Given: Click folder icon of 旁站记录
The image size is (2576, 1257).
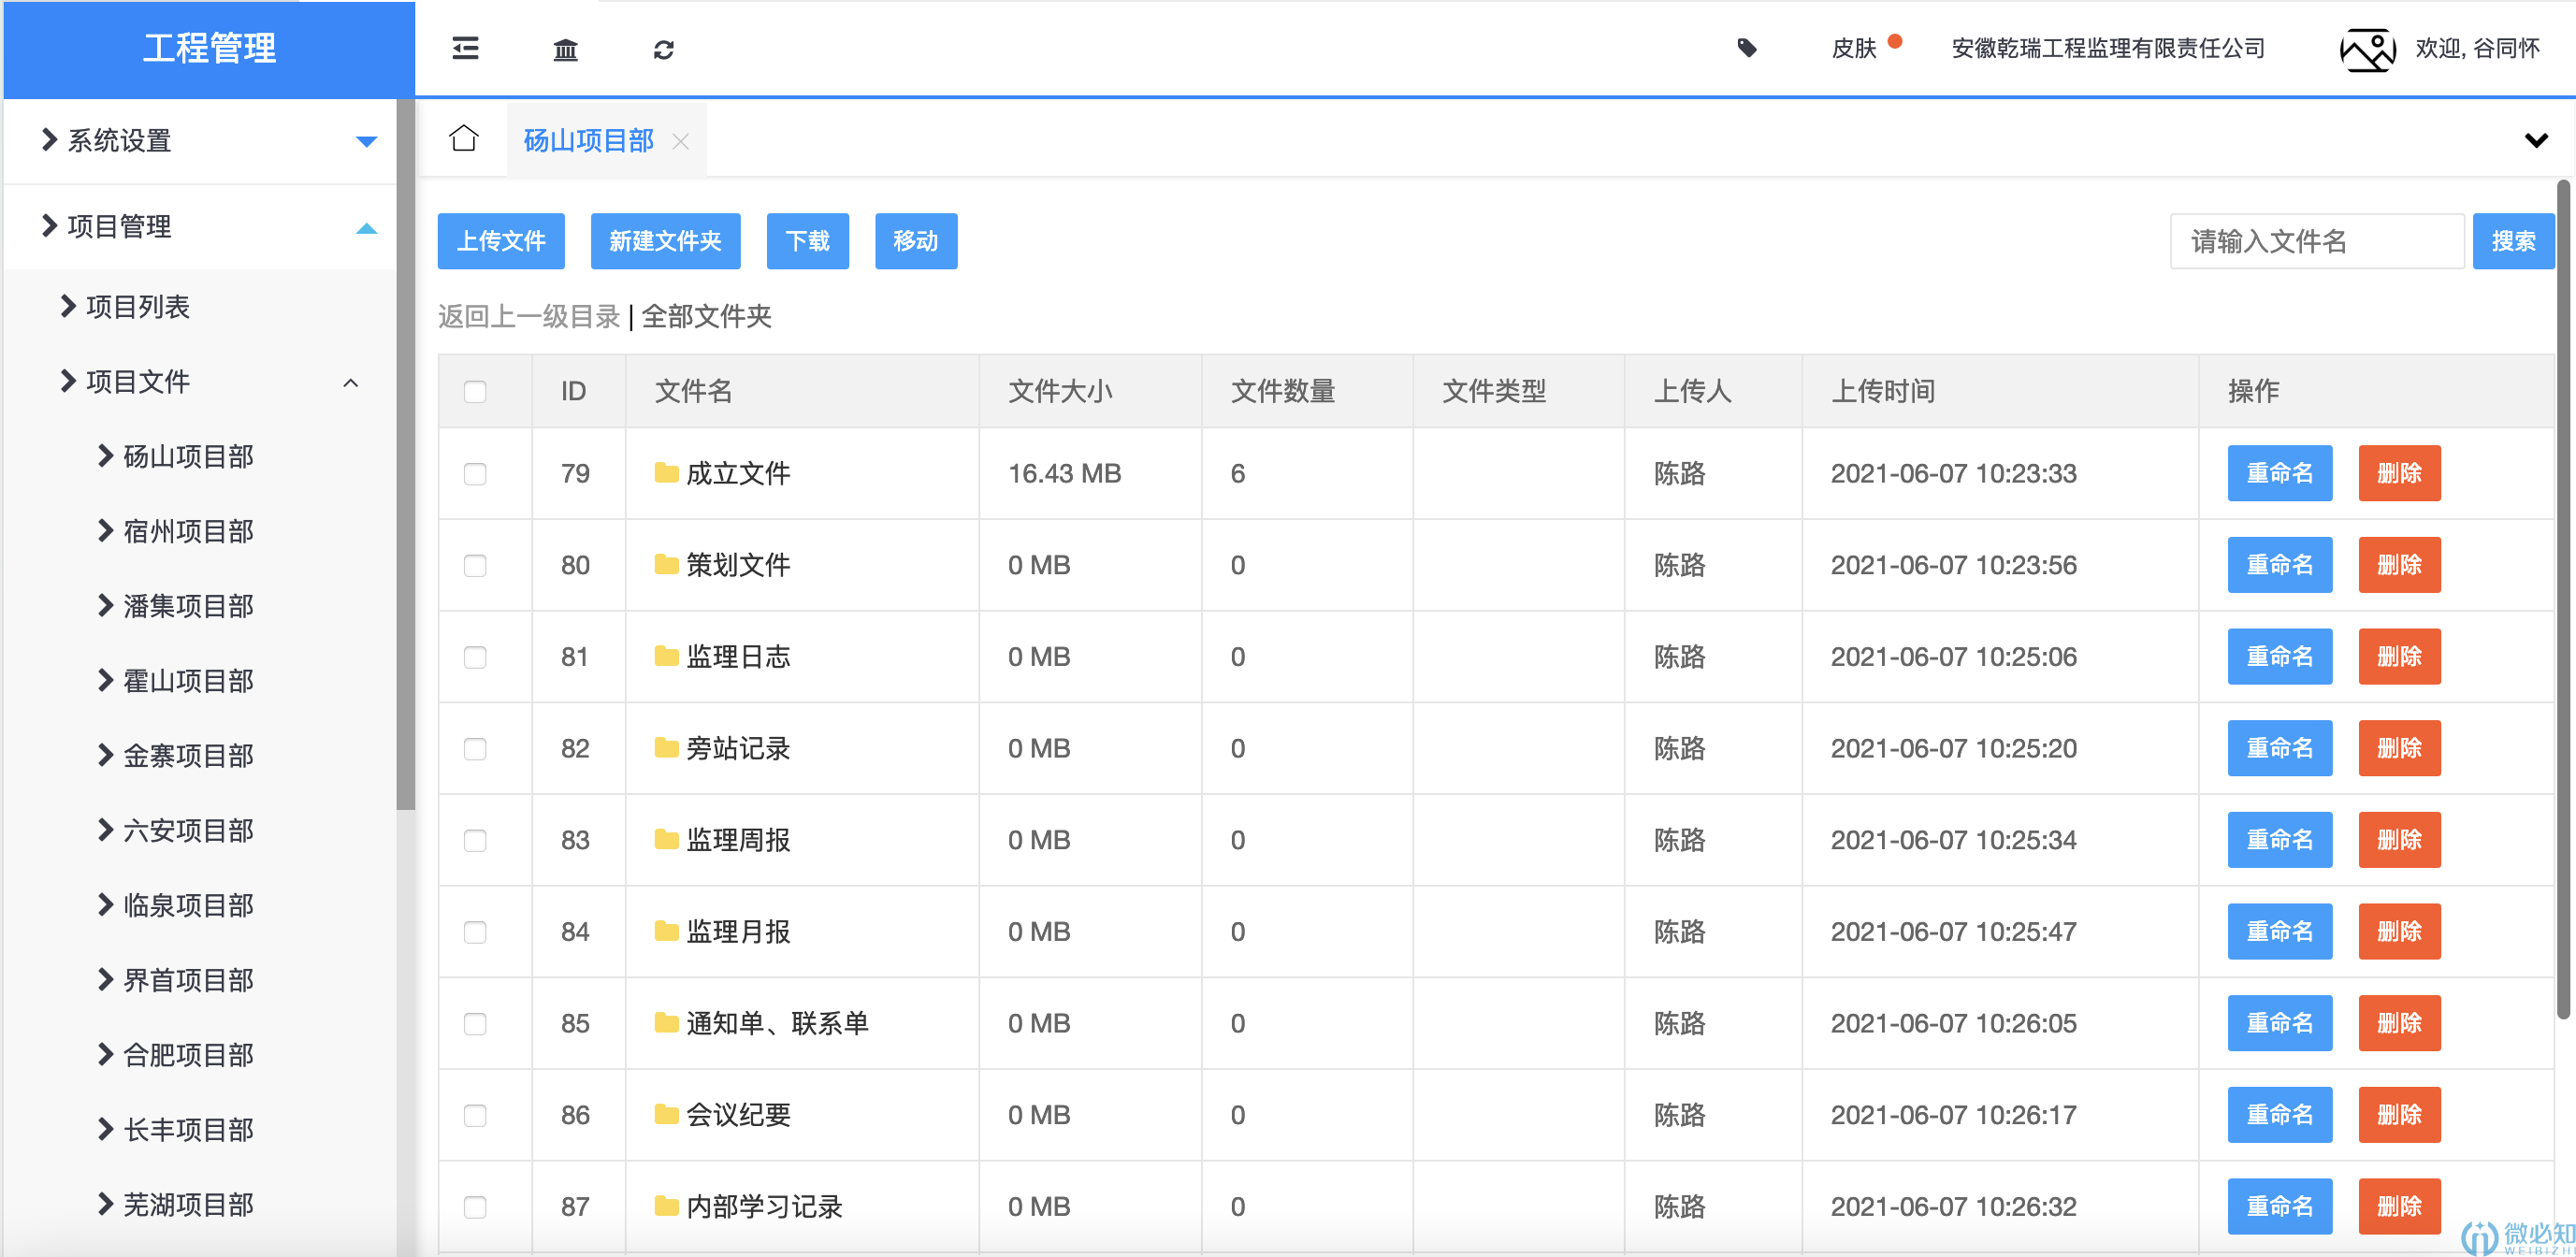Looking at the screenshot, I should 666,747.
